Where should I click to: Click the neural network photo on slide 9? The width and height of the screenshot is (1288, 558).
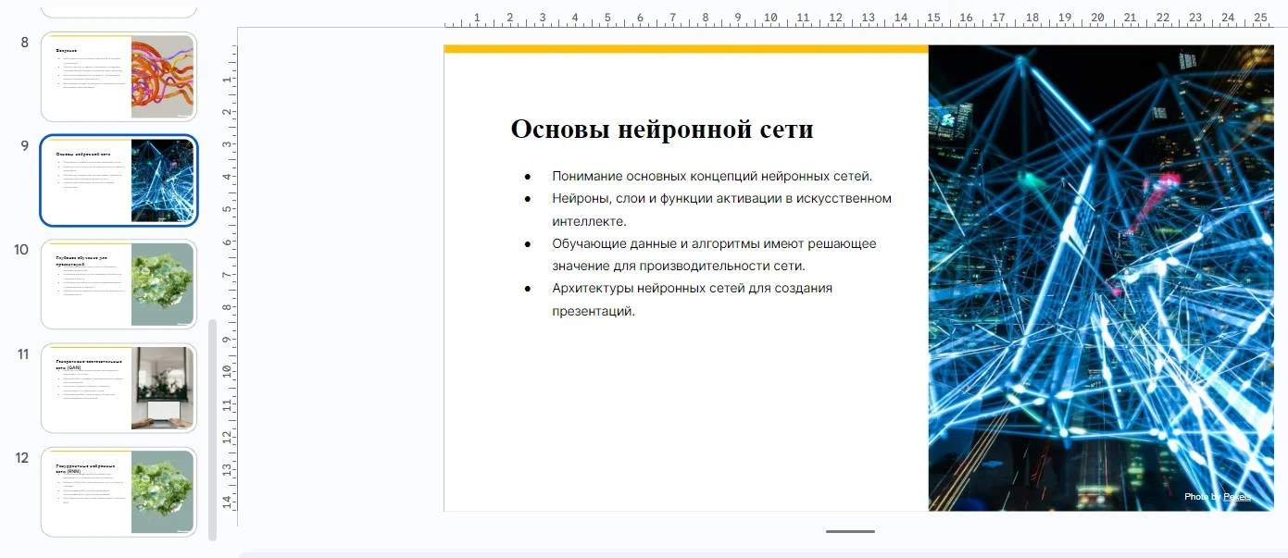(1102, 278)
